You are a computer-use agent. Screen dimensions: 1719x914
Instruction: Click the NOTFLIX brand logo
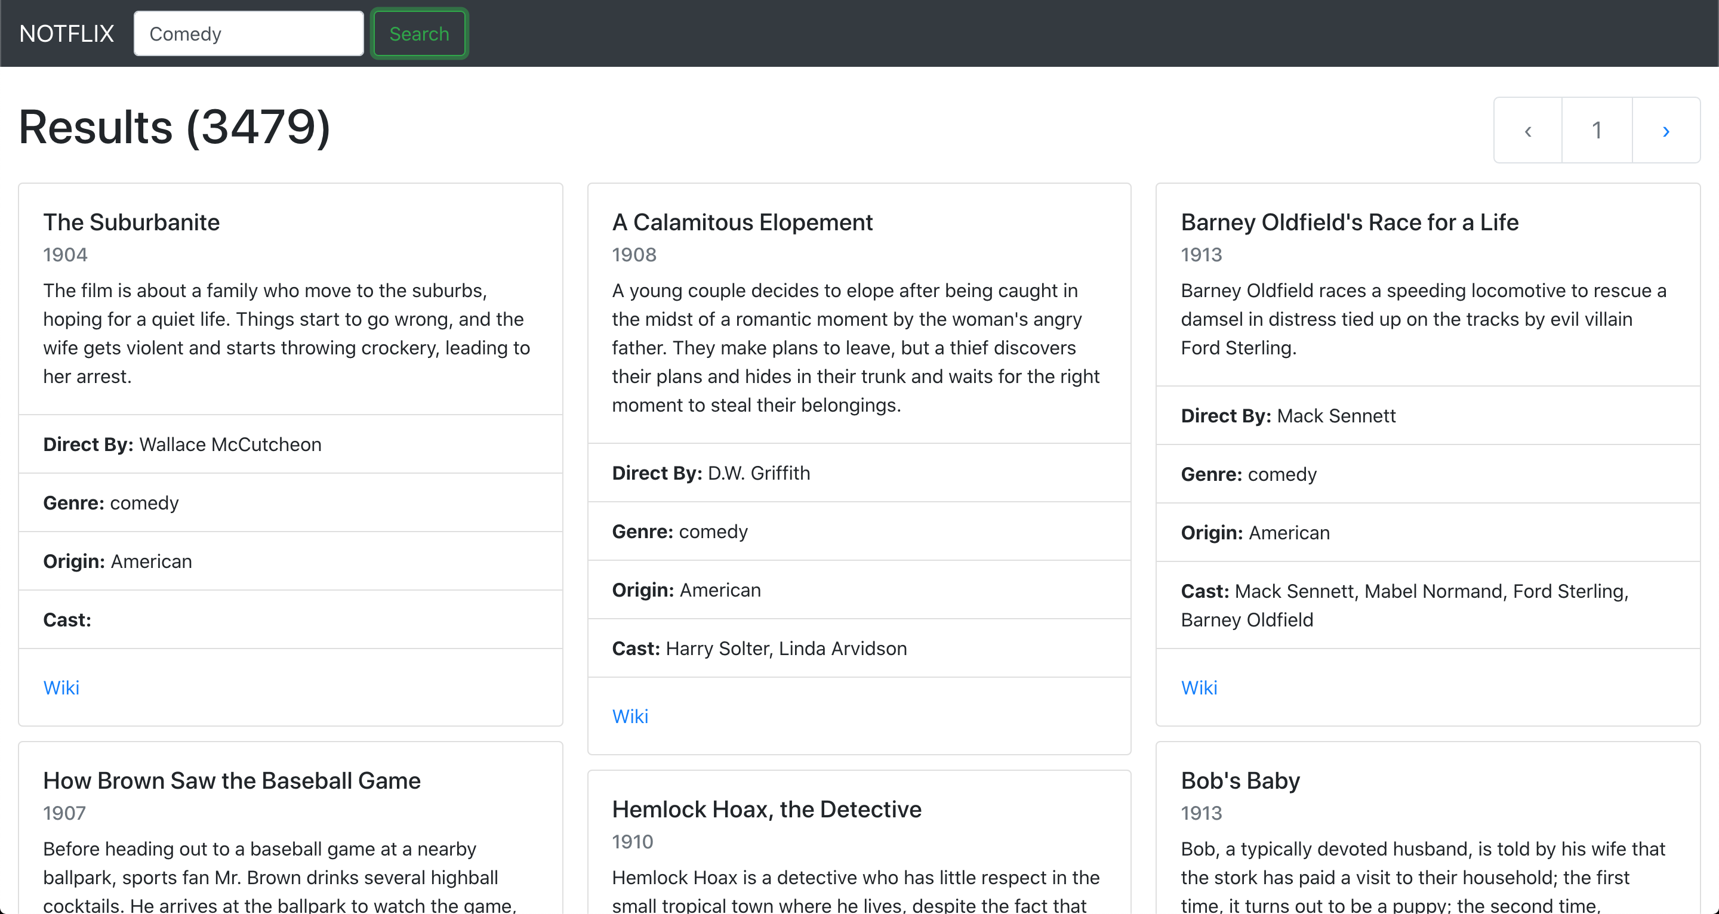[x=67, y=34]
